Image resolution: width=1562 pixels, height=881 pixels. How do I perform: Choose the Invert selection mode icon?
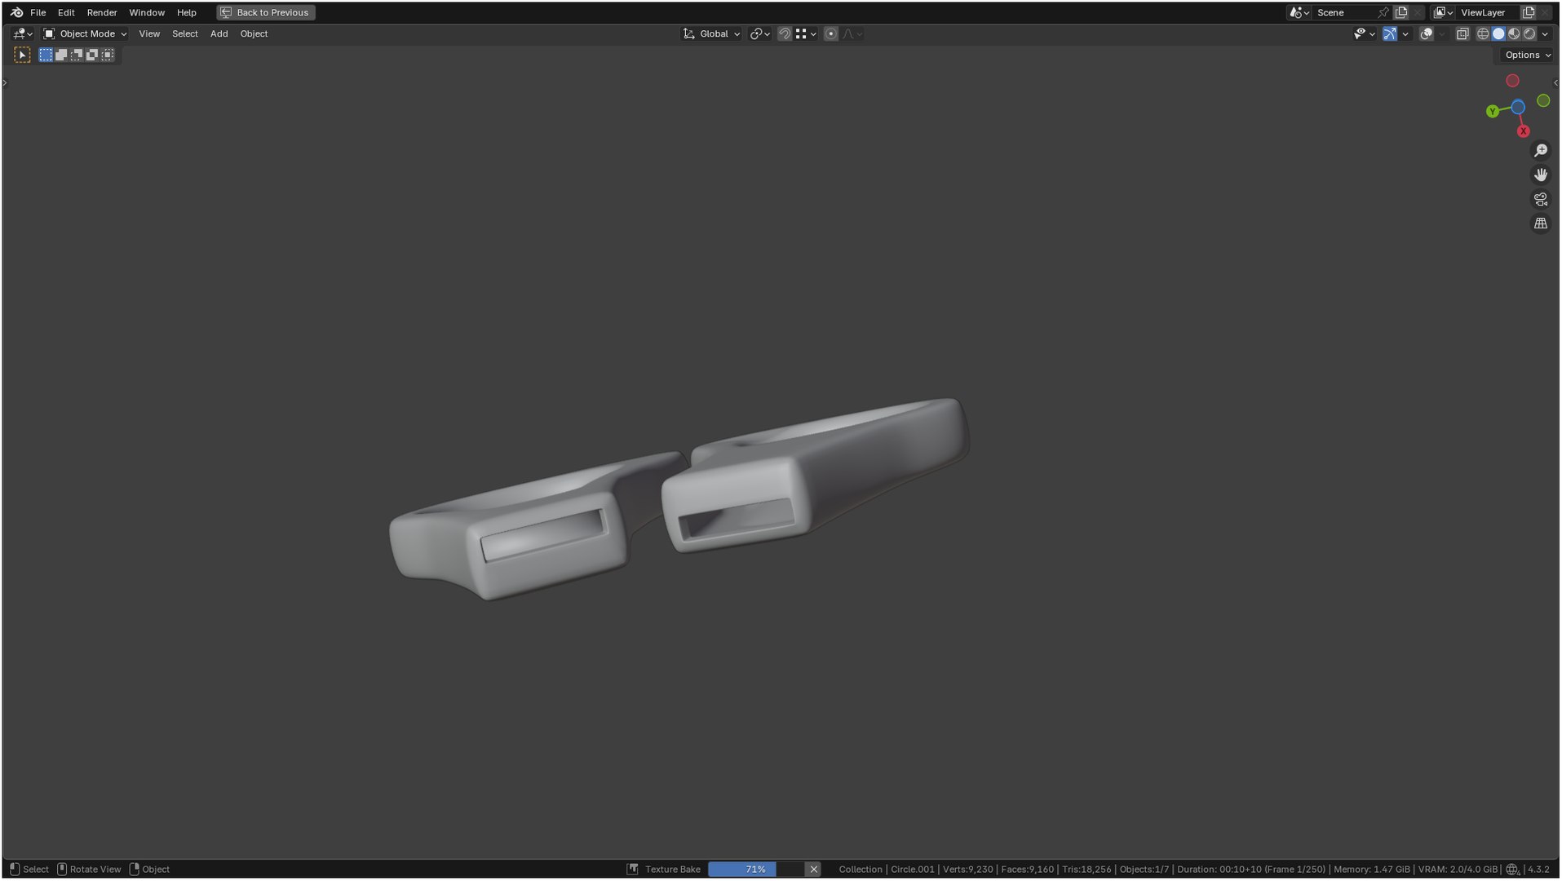(92, 55)
